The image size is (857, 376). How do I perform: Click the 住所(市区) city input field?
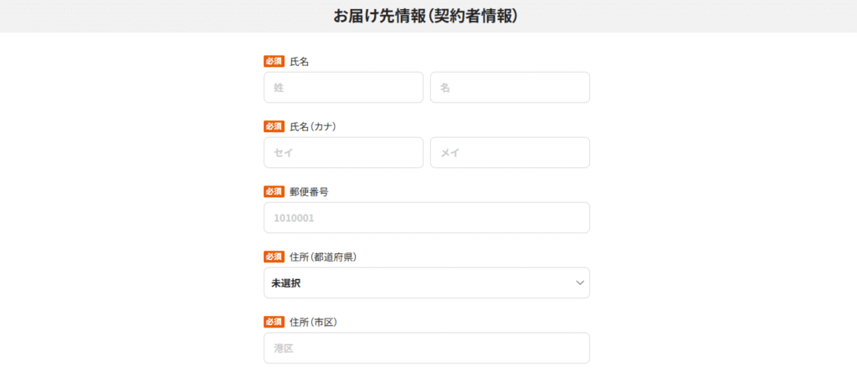pos(426,348)
